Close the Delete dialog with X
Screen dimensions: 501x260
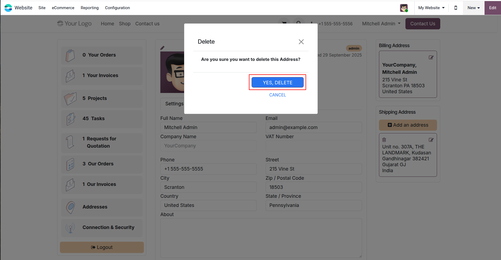click(301, 42)
